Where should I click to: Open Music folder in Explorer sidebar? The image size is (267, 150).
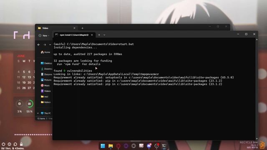click(x=45, y=85)
